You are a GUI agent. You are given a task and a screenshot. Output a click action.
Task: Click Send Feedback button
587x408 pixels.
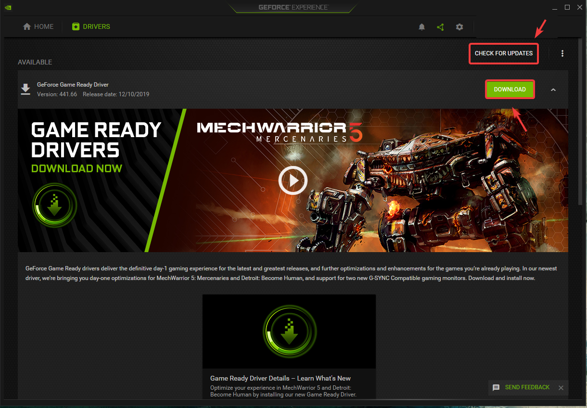[x=522, y=387]
